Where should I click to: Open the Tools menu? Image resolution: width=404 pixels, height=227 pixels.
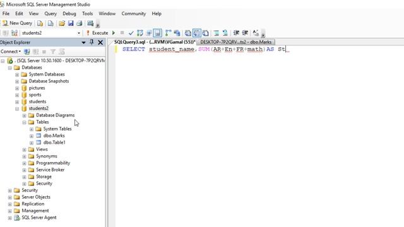coord(87,14)
